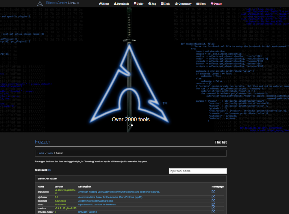Open backfuzz homepage external link icon
The image size is (289, 214).
pos(213,200)
